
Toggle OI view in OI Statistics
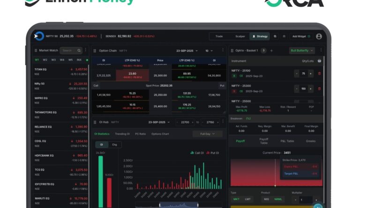coord(102,145)
